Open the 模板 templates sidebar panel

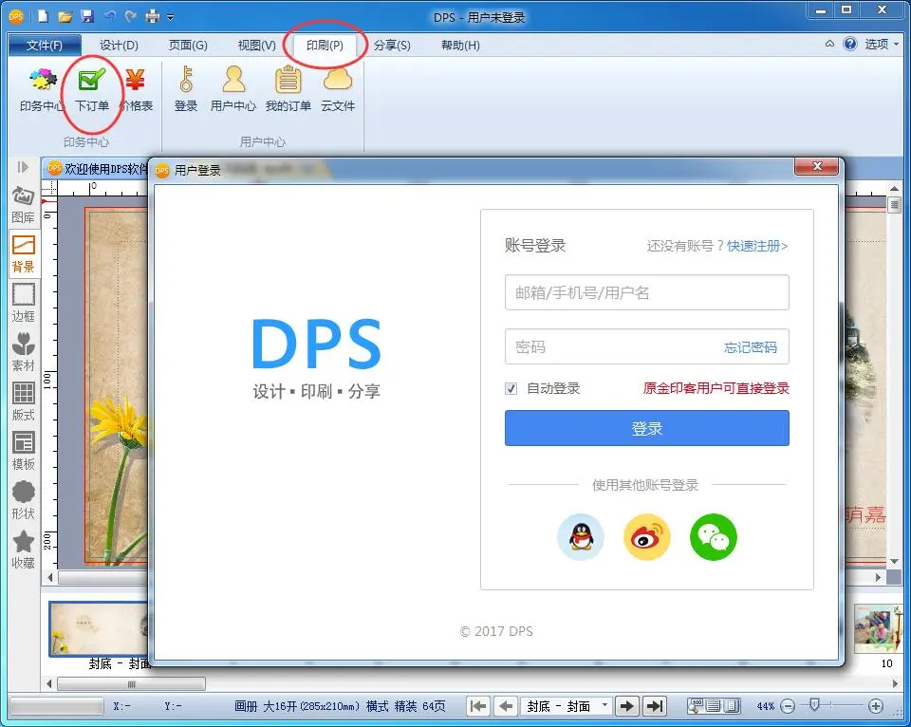[23, 451]
